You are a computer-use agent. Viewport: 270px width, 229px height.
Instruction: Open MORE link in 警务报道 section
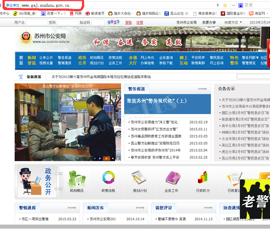pyautogui.click(x=202, y=89)
